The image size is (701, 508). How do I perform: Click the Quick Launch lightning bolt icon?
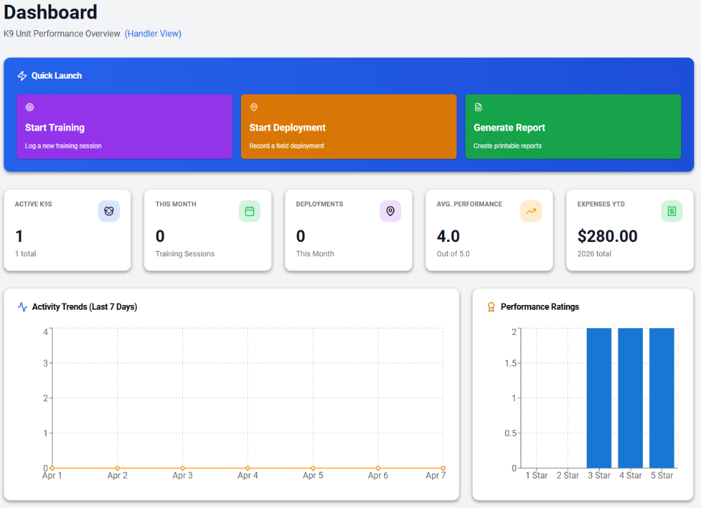(x=22, y=76)
